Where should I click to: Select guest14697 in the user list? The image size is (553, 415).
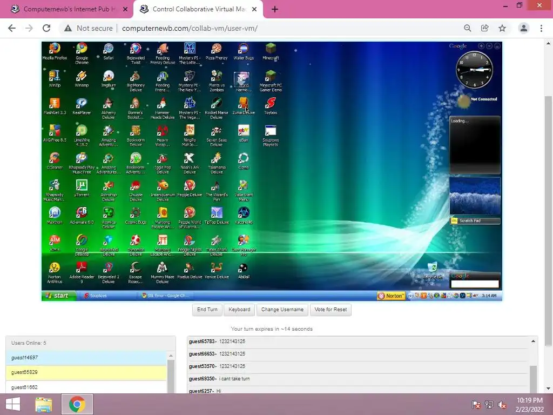click(86, 358)
